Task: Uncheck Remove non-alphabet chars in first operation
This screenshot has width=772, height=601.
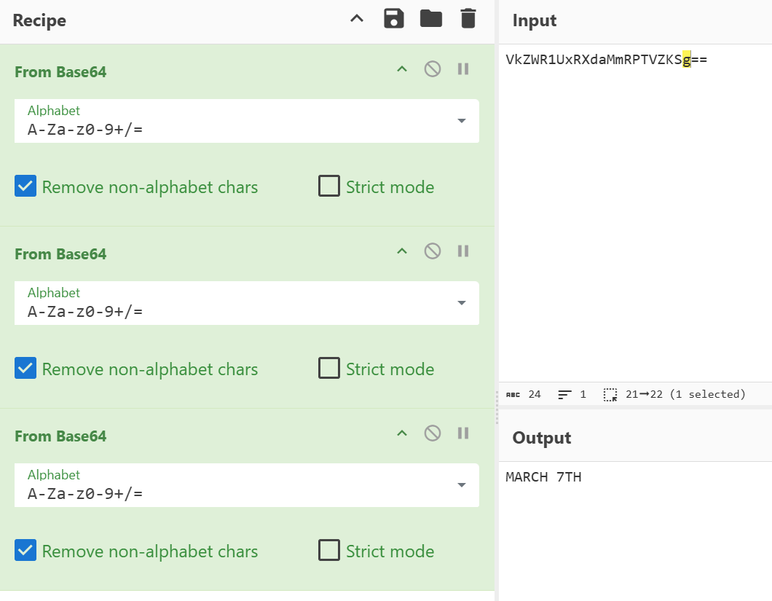Action: (x=25, y=187)
